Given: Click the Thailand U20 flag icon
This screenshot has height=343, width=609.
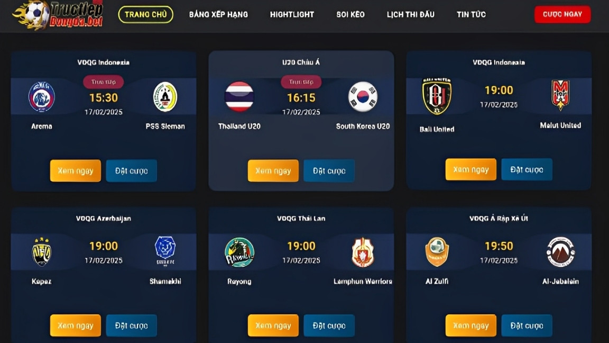Looking at the screenshot, I should tap(239, 96).
